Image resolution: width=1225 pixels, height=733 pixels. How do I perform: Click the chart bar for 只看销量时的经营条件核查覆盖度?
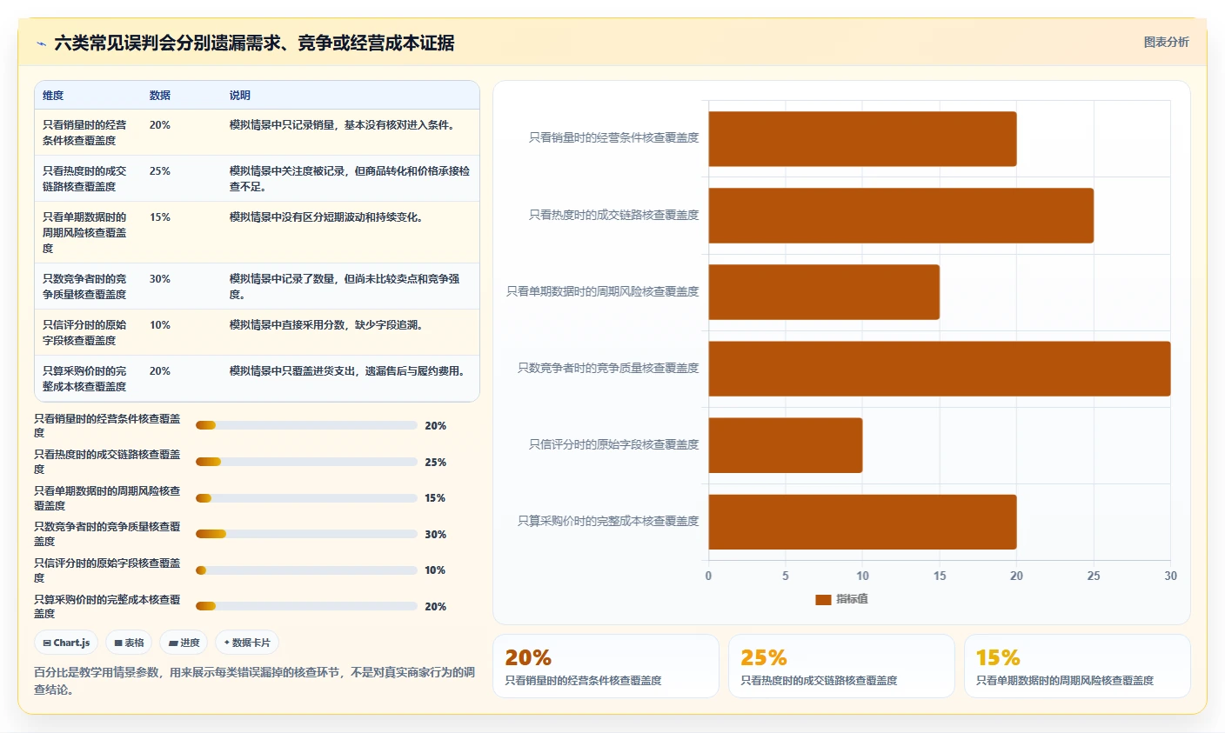click(862, 139)
